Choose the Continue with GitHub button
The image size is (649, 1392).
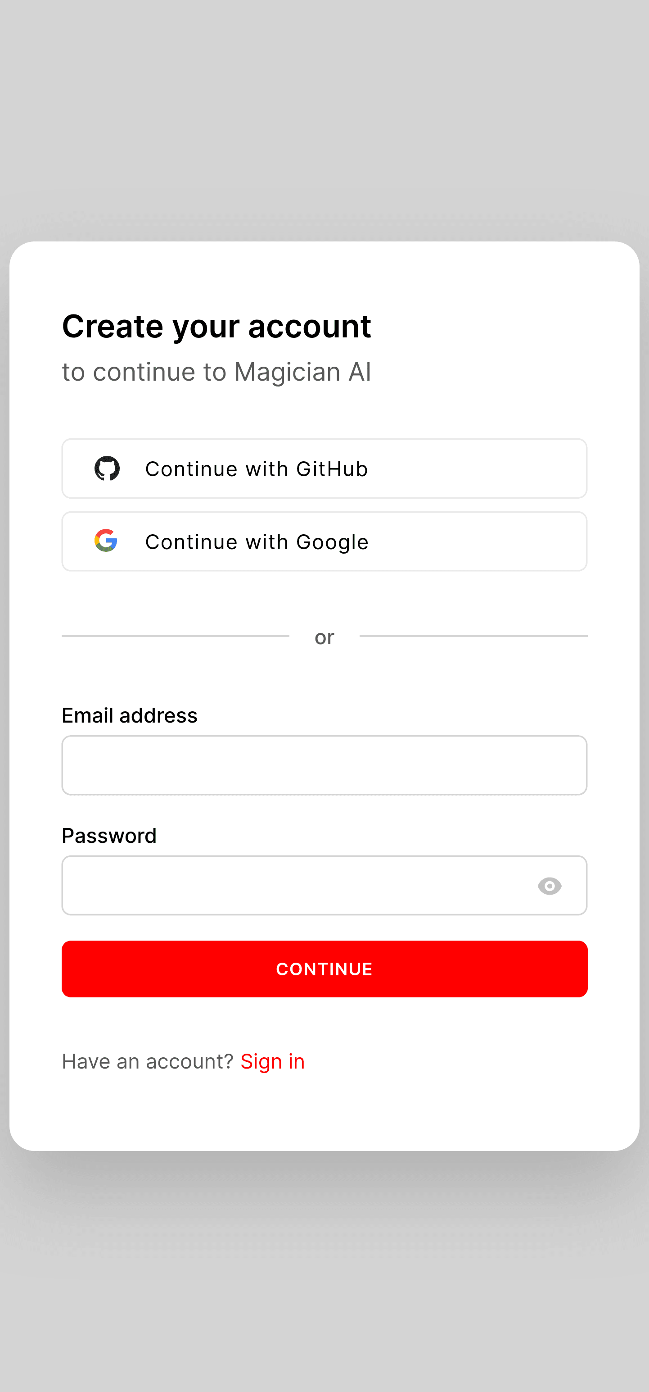tap(324, 469)
